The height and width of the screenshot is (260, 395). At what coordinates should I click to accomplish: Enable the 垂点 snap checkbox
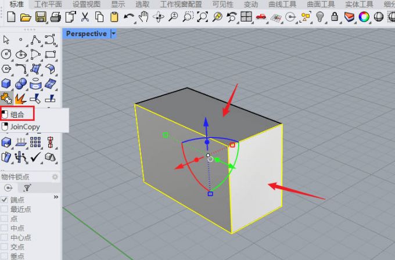[4, 257]
